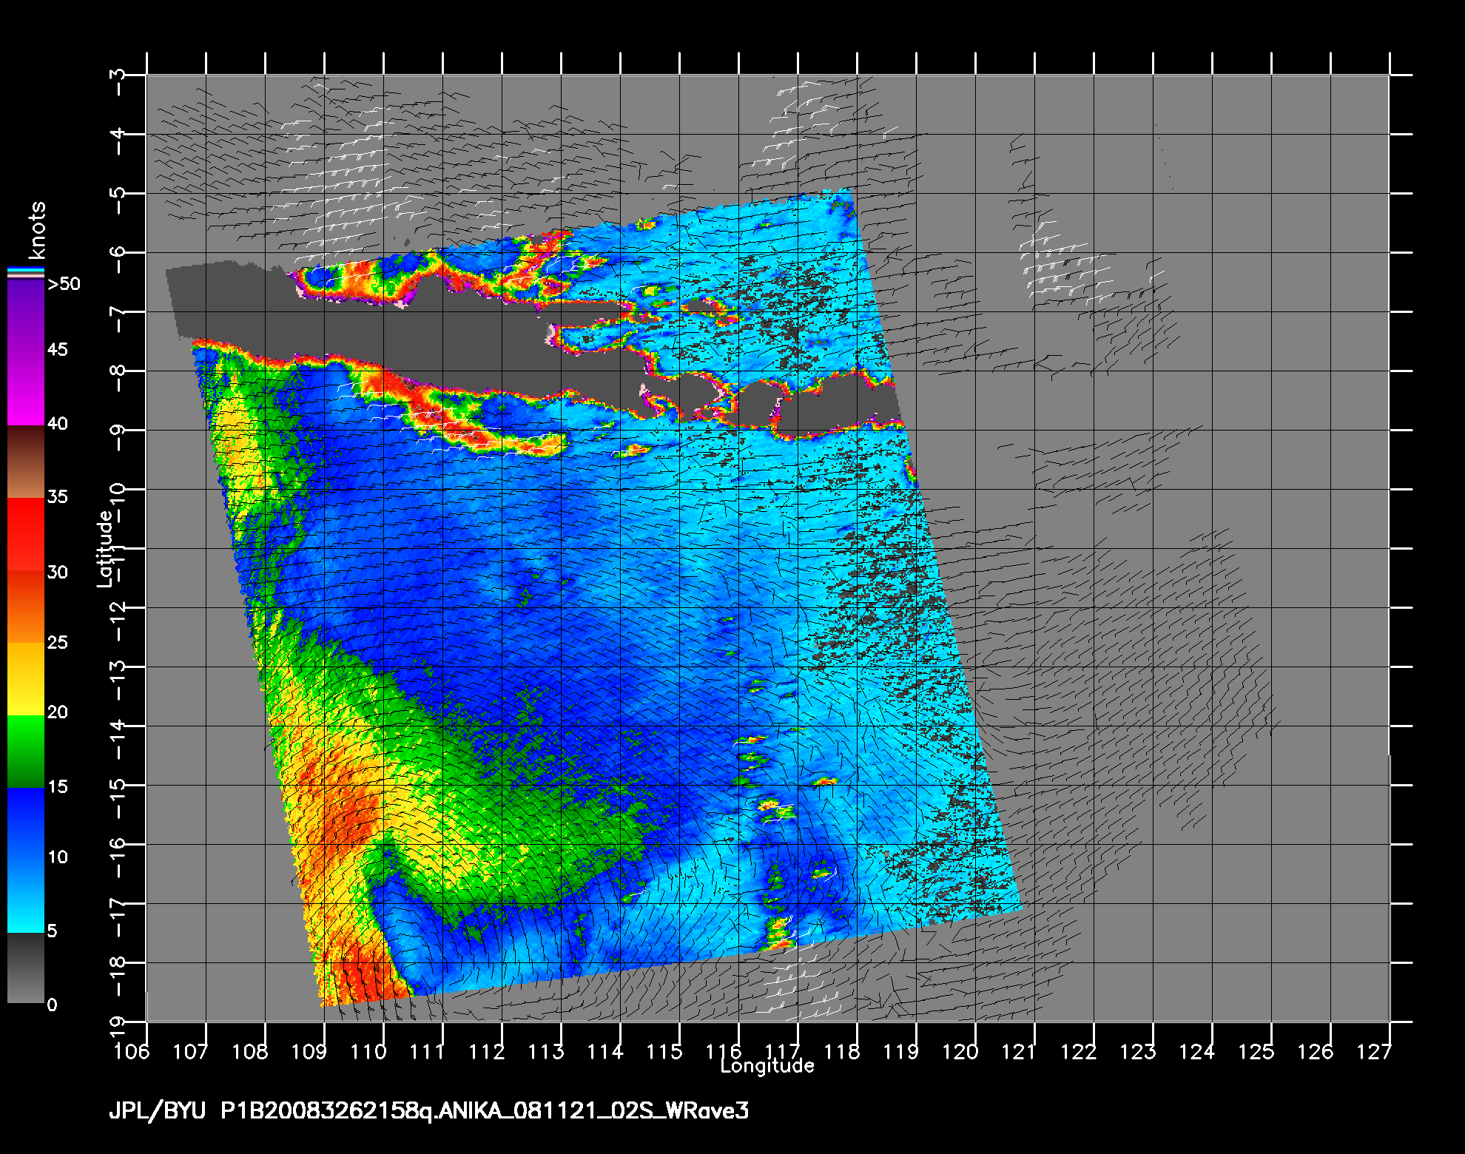
Task: Click the 'Longitude' axis title
Action: pos(767,1066)
